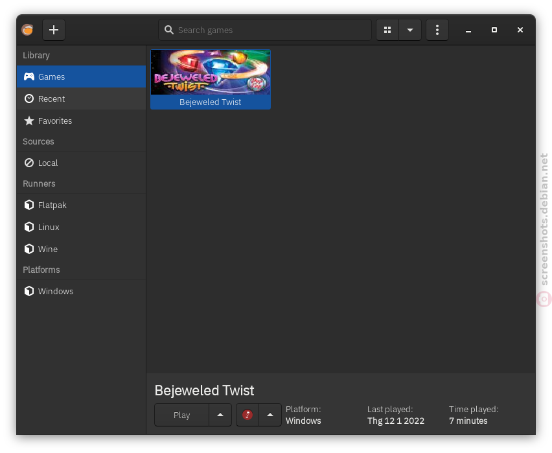Filter by Wine runner
The image size is (552, 453).
[82, 249]
